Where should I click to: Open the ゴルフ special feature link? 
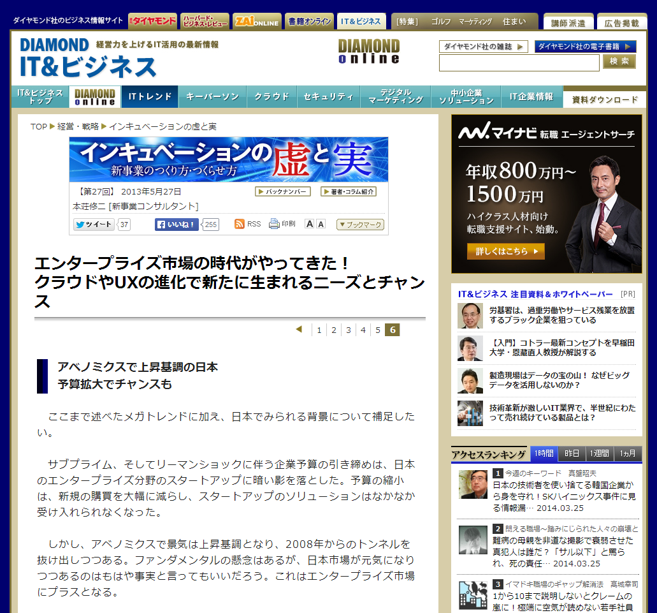(x=441, y=22)
